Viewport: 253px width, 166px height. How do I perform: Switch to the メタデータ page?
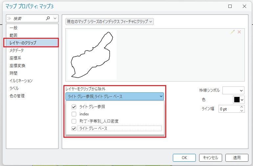point(16,50)
